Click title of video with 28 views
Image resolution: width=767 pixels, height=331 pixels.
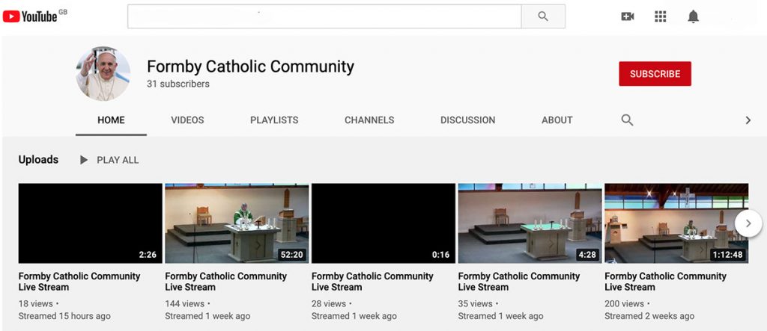pos(372,282)
